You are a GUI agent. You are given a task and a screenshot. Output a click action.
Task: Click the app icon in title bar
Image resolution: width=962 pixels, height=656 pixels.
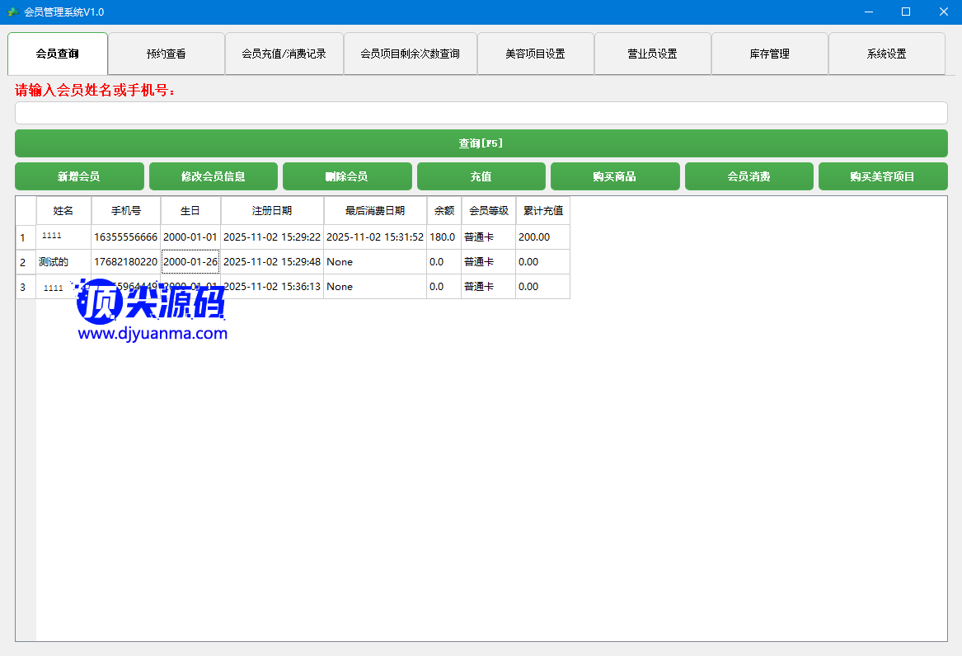(x=13, y=12)
